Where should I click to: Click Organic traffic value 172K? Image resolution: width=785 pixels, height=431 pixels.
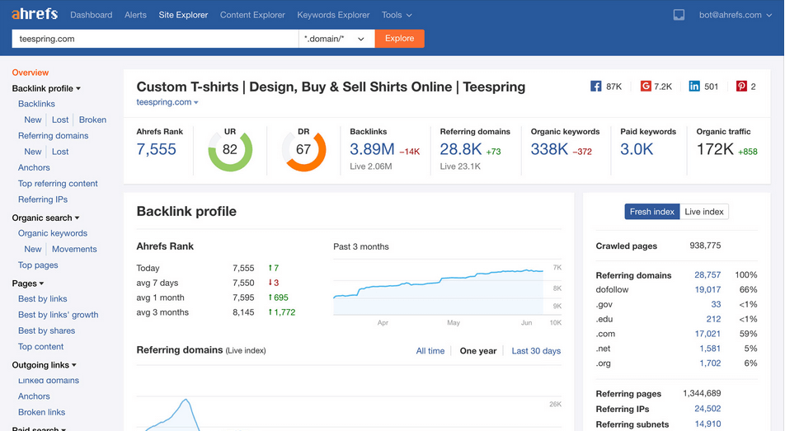point(715,149)
